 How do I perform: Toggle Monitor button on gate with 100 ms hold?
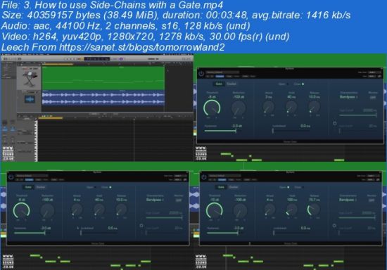coord(372,200)
